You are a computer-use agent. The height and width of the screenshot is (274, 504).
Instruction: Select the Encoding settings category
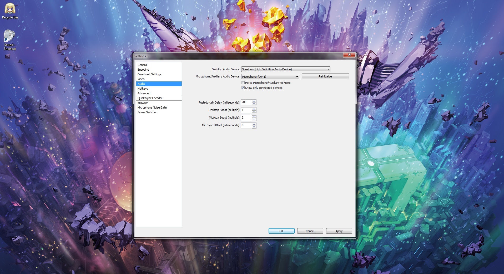coord(159,70)
